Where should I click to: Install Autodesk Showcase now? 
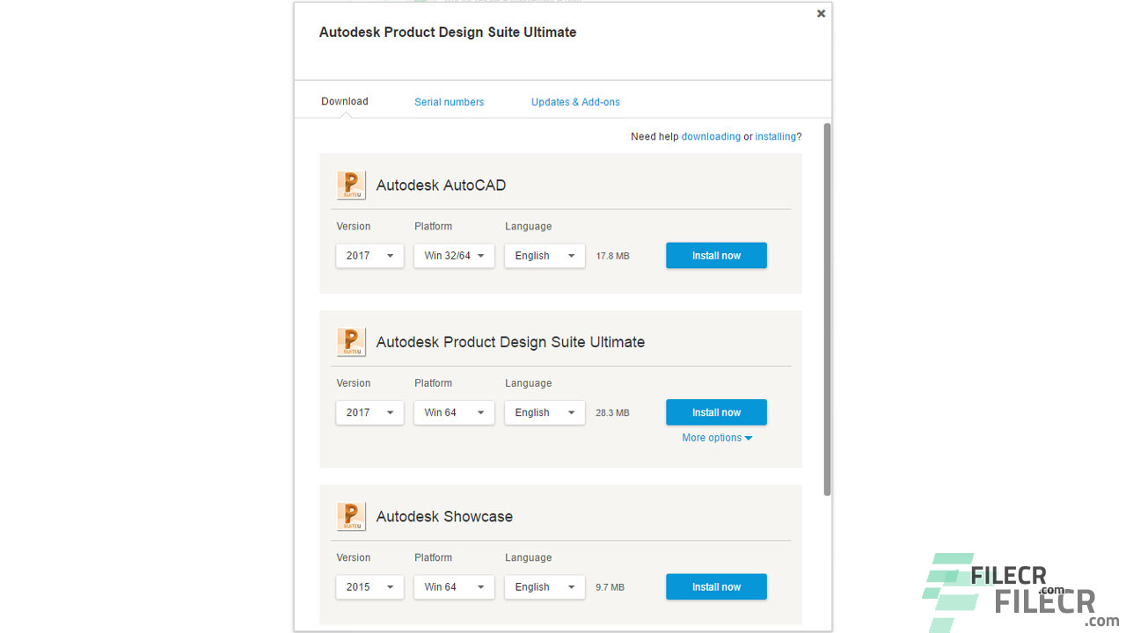[716, 586]
